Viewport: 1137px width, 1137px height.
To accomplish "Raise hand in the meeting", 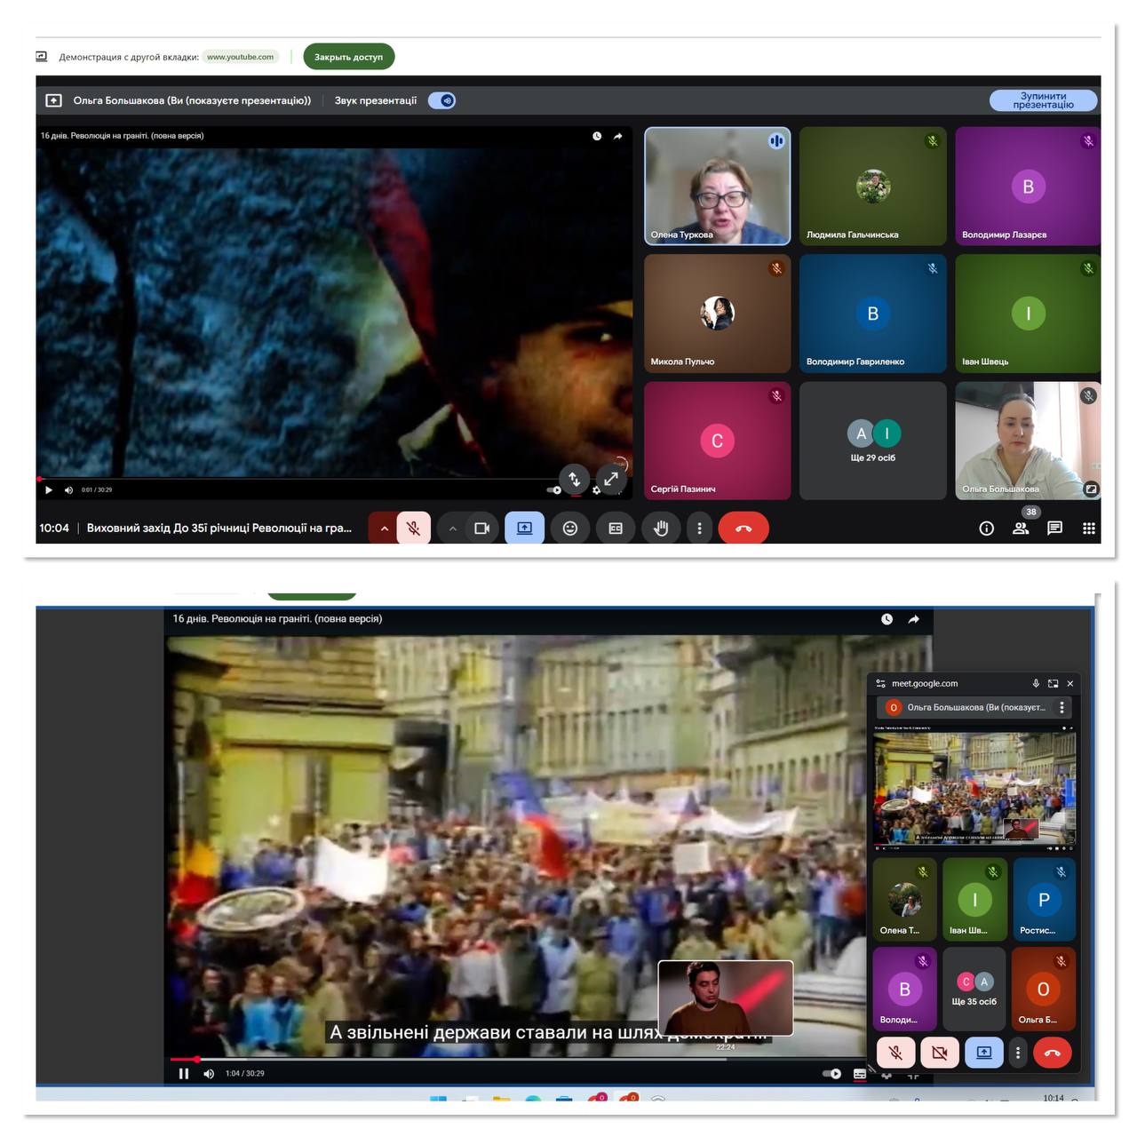I will 661,529.
